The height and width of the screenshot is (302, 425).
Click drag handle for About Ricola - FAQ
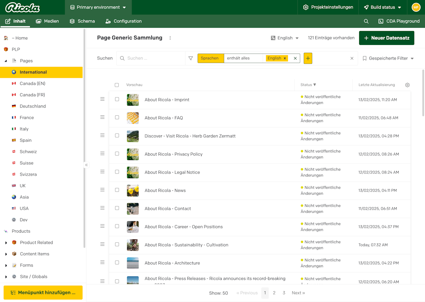pyautogui.click(x=102, y=117)
